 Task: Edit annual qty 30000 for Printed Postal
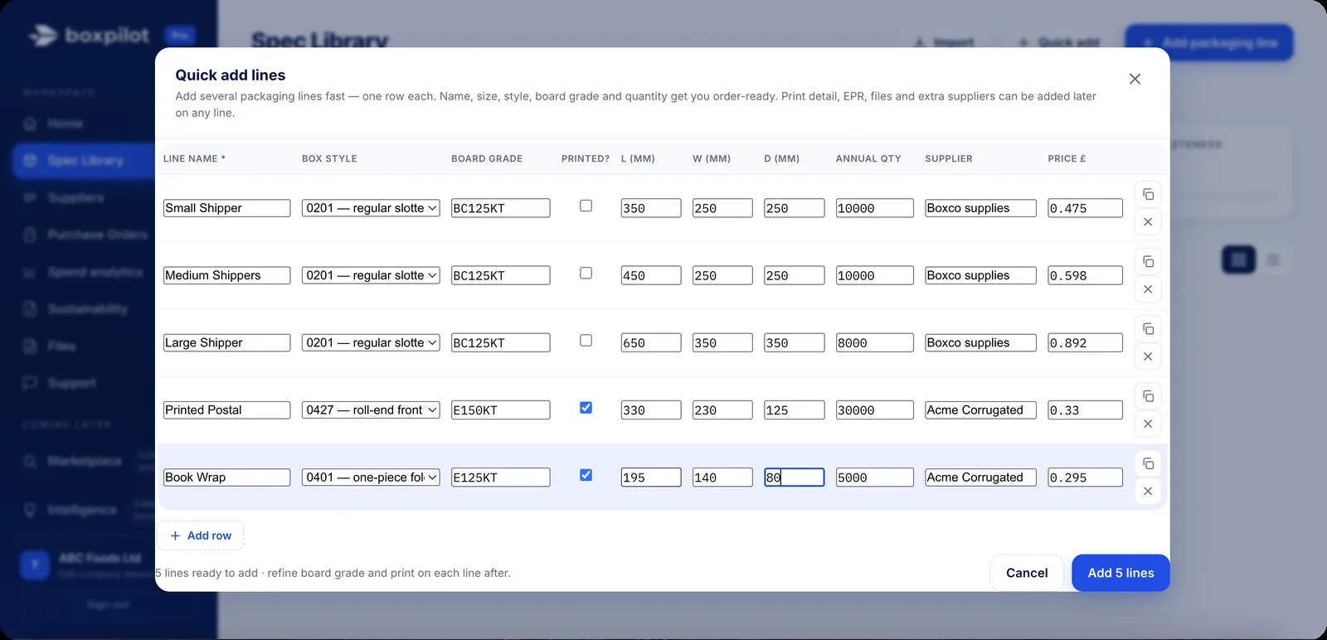pos(874,410)
